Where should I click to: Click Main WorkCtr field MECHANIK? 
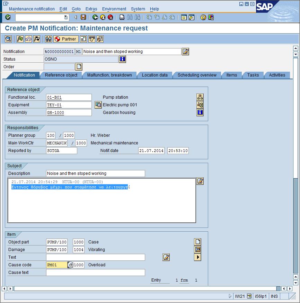click(x=57, y=143)
